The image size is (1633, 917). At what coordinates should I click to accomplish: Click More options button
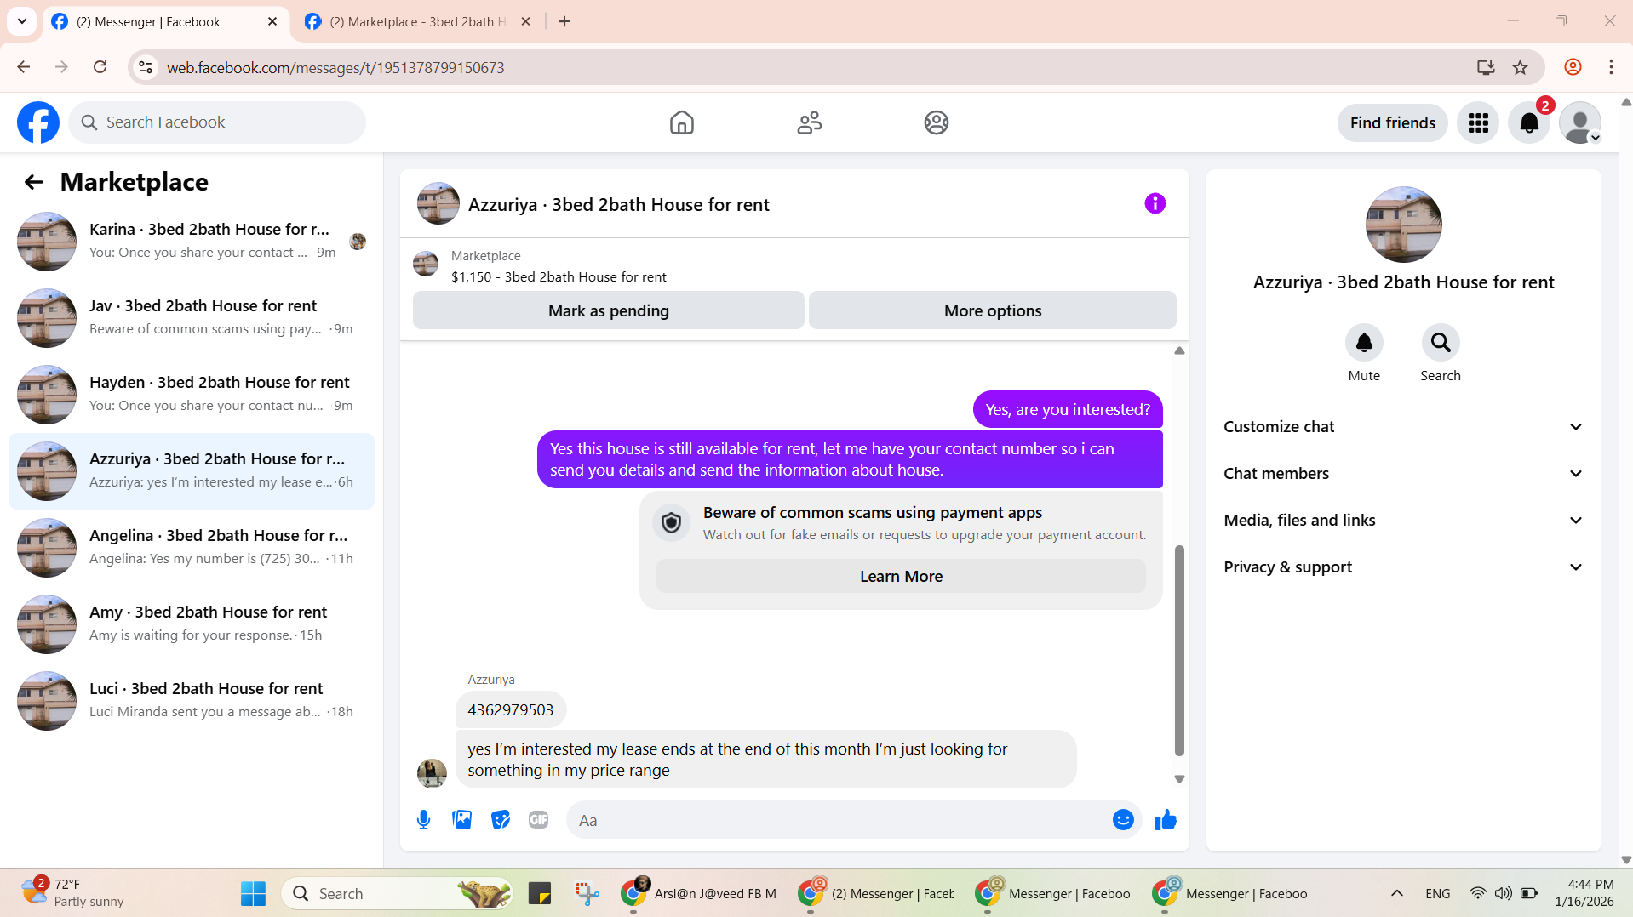coord(992,310)
